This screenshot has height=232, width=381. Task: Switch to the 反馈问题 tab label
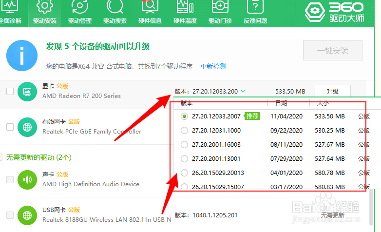[x=255, y=21]
